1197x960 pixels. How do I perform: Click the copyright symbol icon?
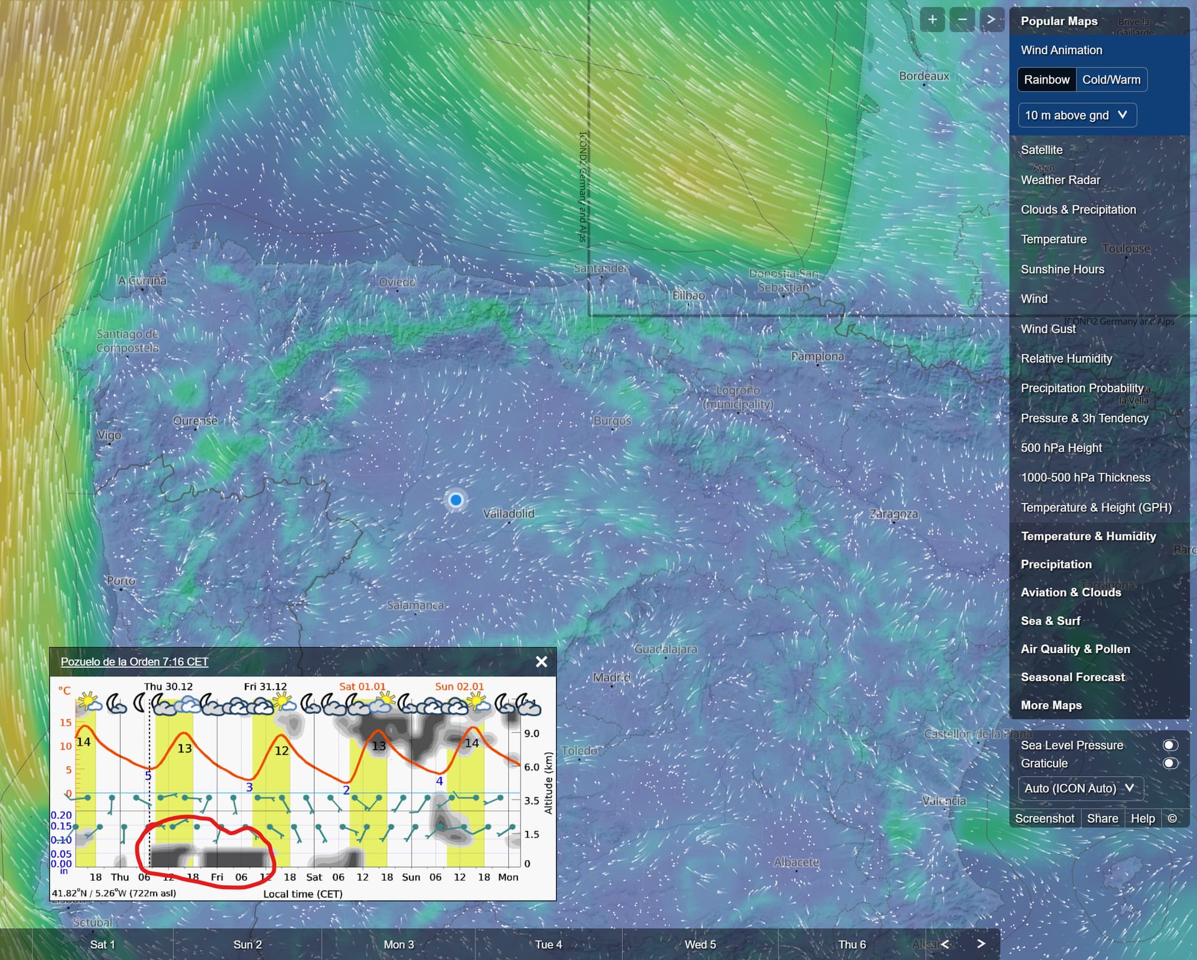1172,818
